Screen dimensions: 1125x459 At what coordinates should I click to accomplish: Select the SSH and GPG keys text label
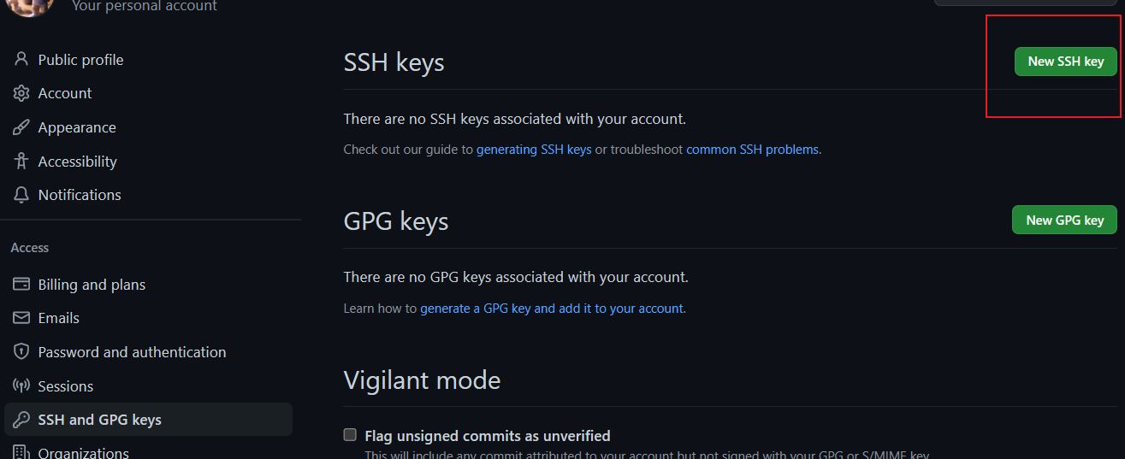(x=100, y=420)
